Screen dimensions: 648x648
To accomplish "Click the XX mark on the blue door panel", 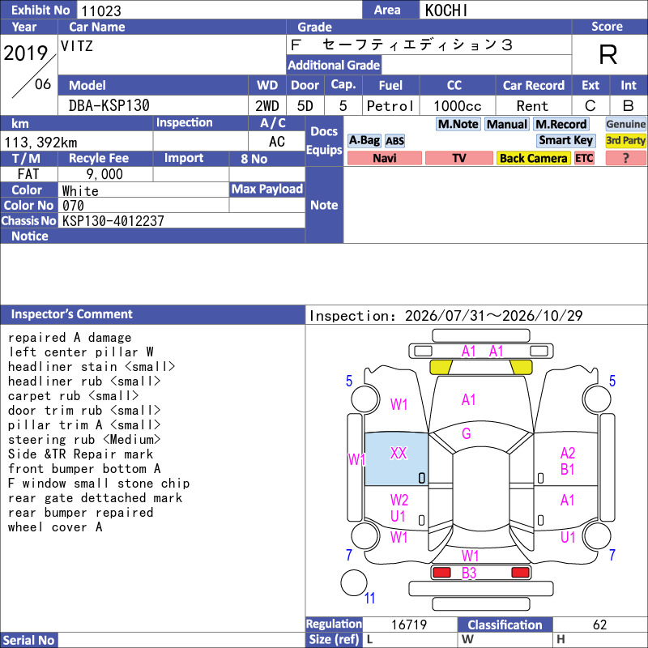I will pyautogui.click(x=399, y=454).
